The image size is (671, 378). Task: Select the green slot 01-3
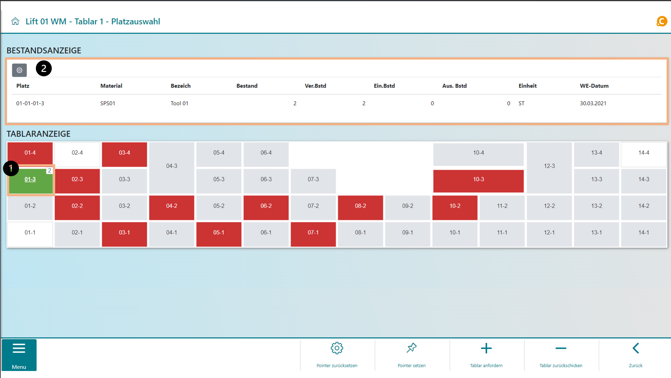[30, 180]
